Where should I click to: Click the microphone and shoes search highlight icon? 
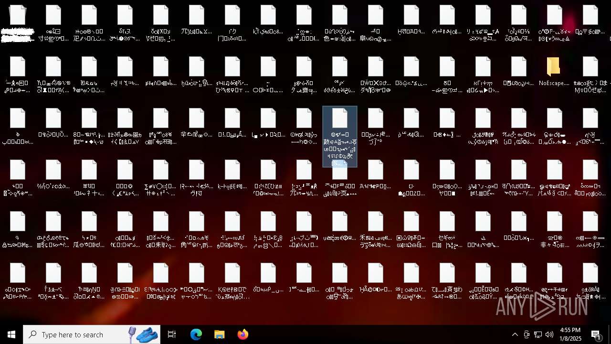click(x=144, y=334)
